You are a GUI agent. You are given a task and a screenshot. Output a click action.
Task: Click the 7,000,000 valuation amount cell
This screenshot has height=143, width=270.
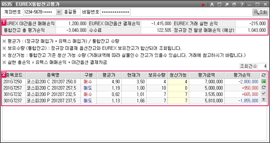(207, 82)
